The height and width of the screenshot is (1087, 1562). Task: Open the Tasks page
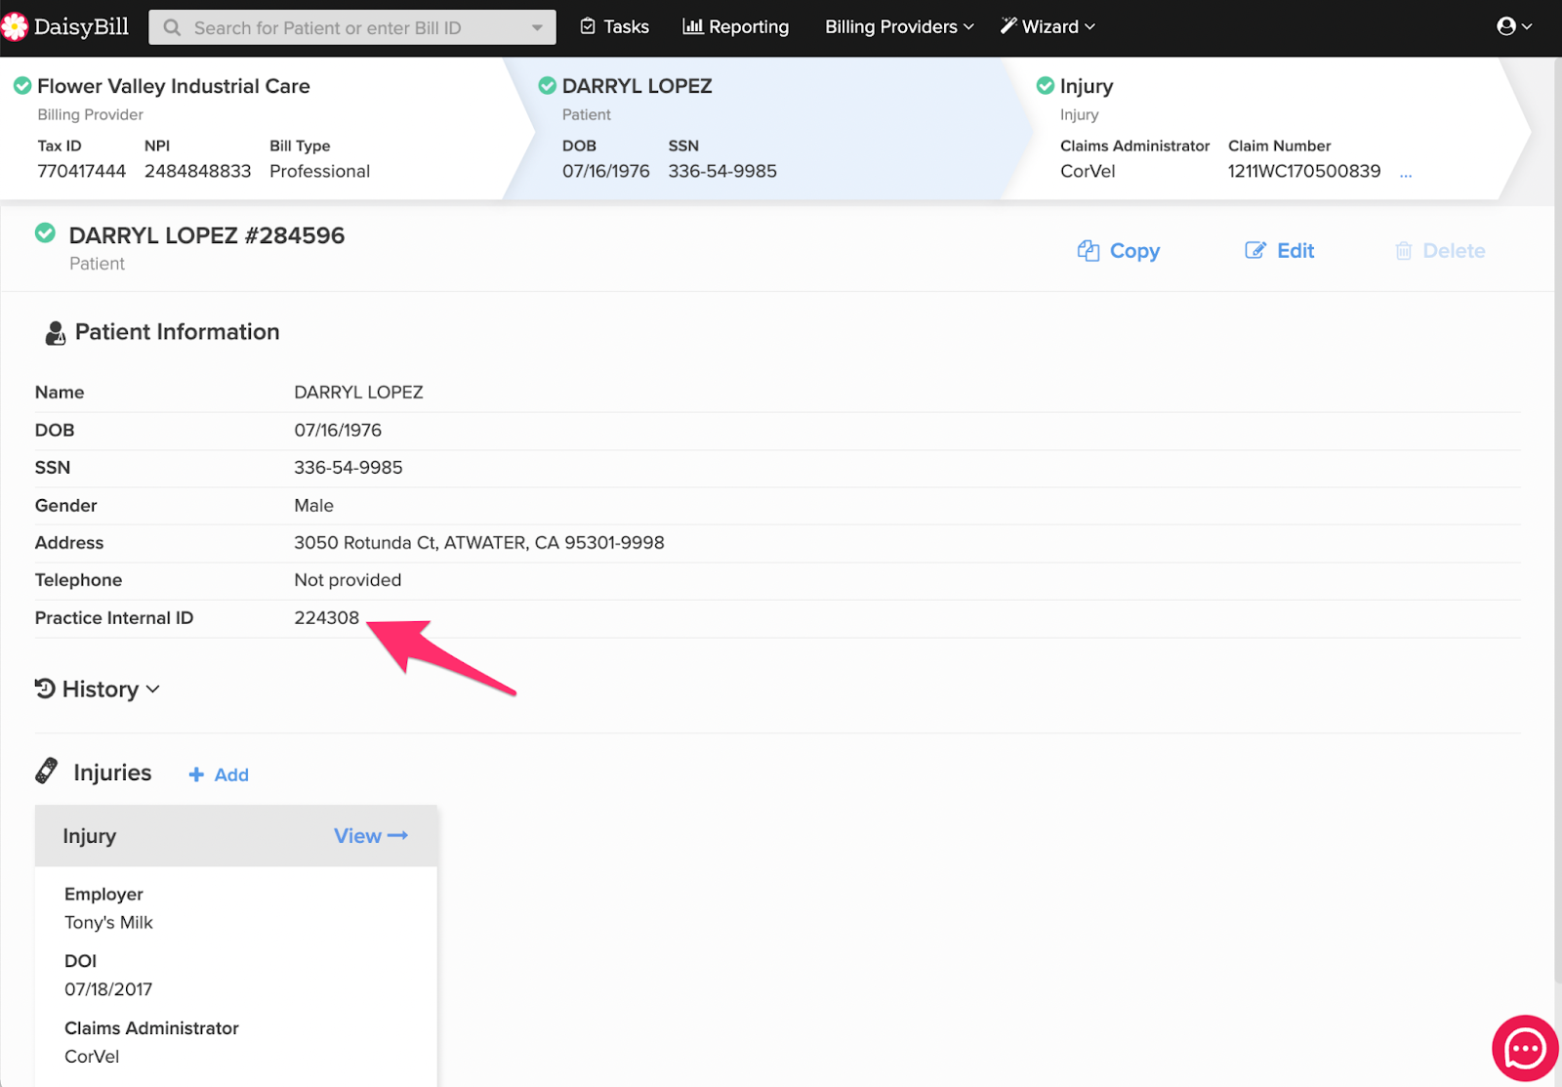pyautogui.click(x=614, y=27)
